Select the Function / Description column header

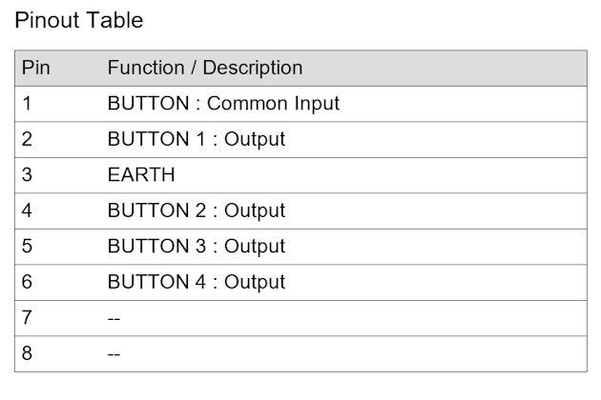pyautogui.click(x=205, y=68)
